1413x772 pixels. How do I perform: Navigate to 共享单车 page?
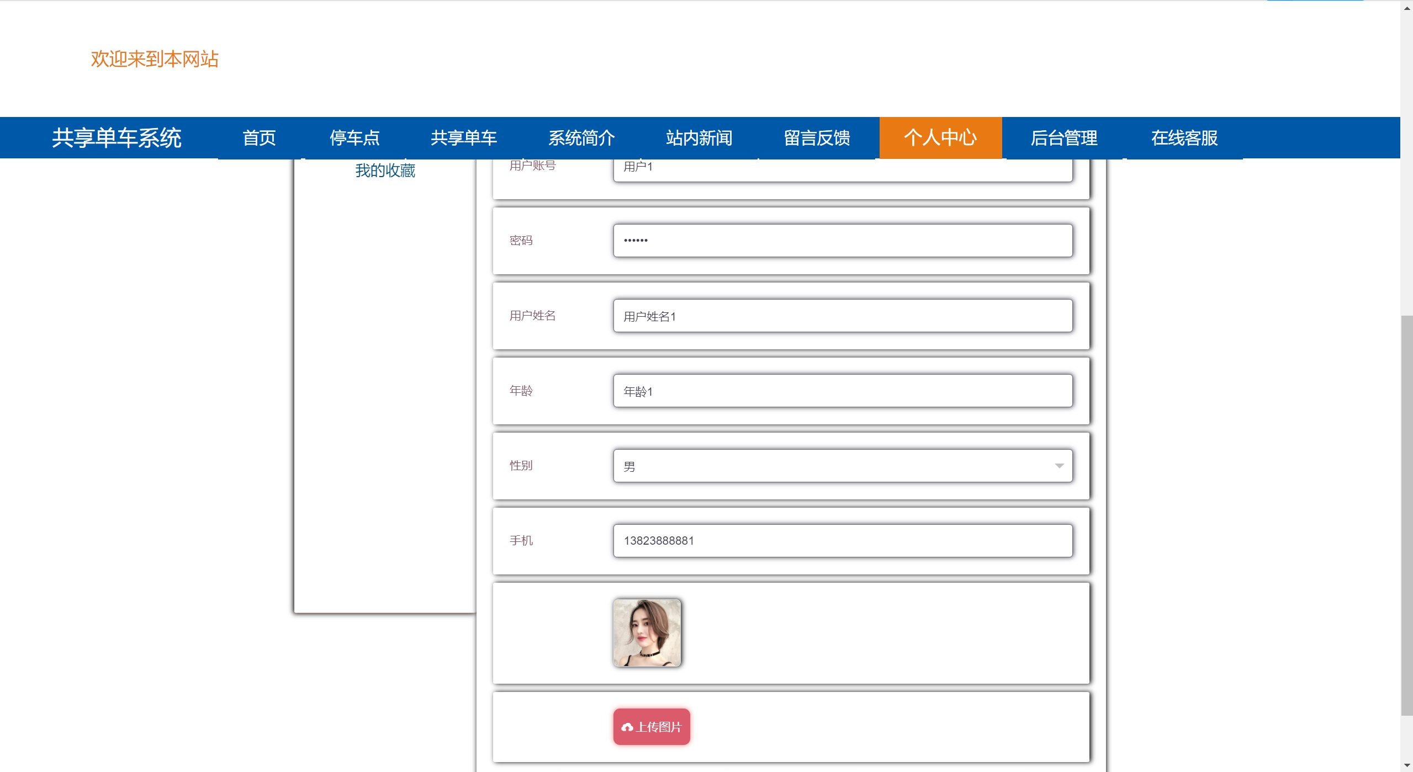click(x=464, y=137)
